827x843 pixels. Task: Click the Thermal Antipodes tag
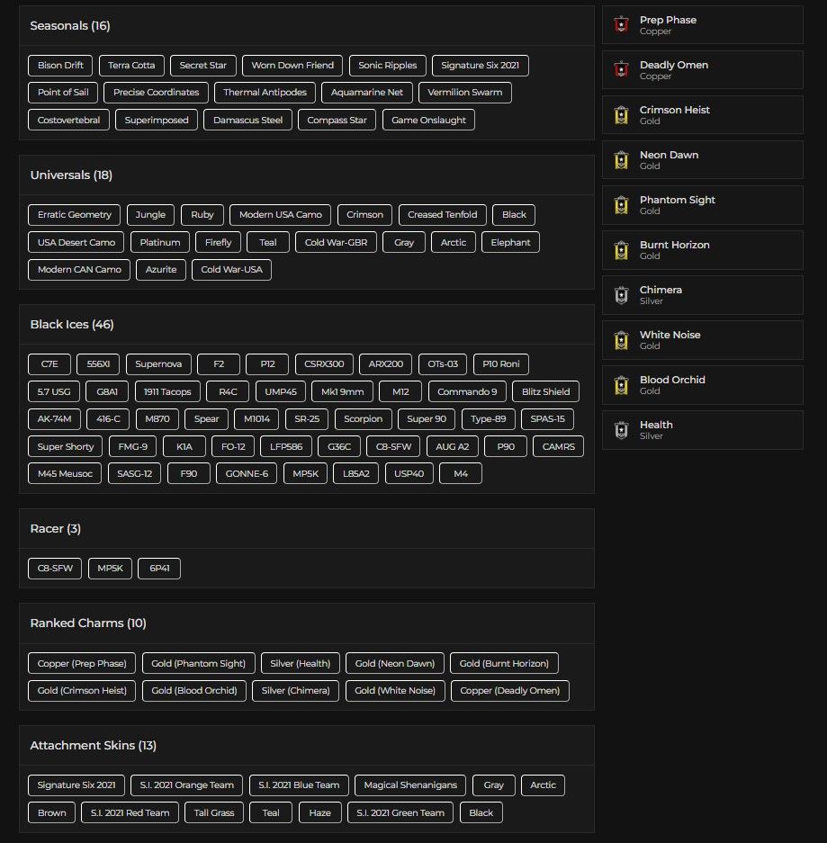tap(265, 93)
